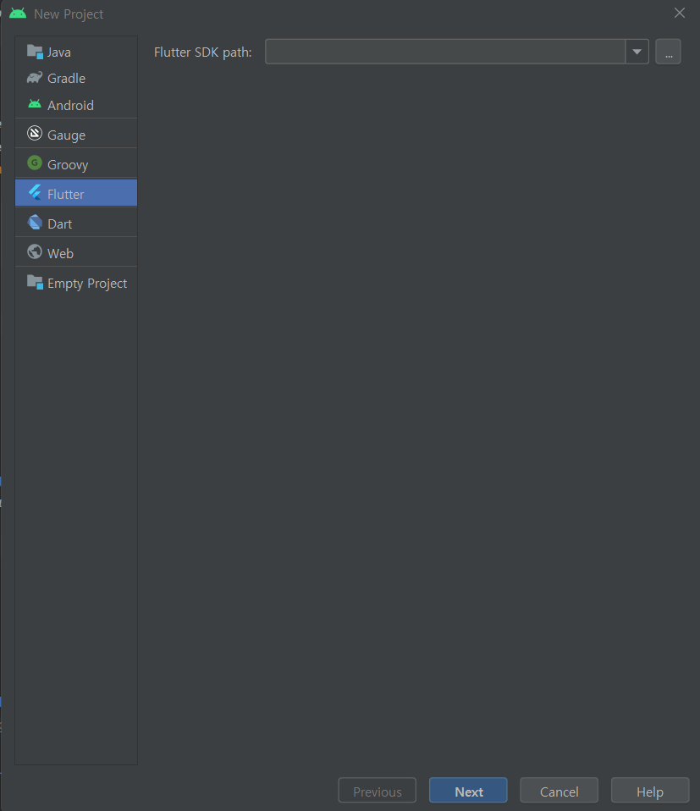Close the New Project dialog

[680, 13]
